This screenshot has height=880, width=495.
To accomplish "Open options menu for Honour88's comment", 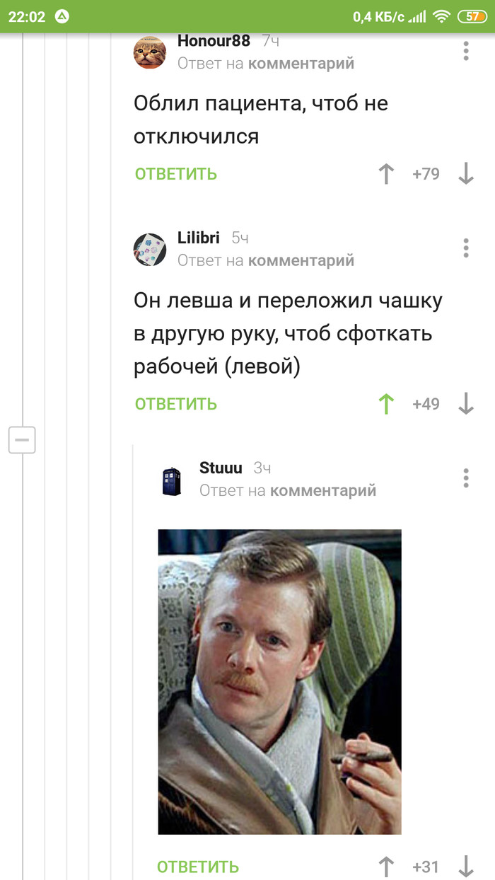I will [x=466, y=51].
